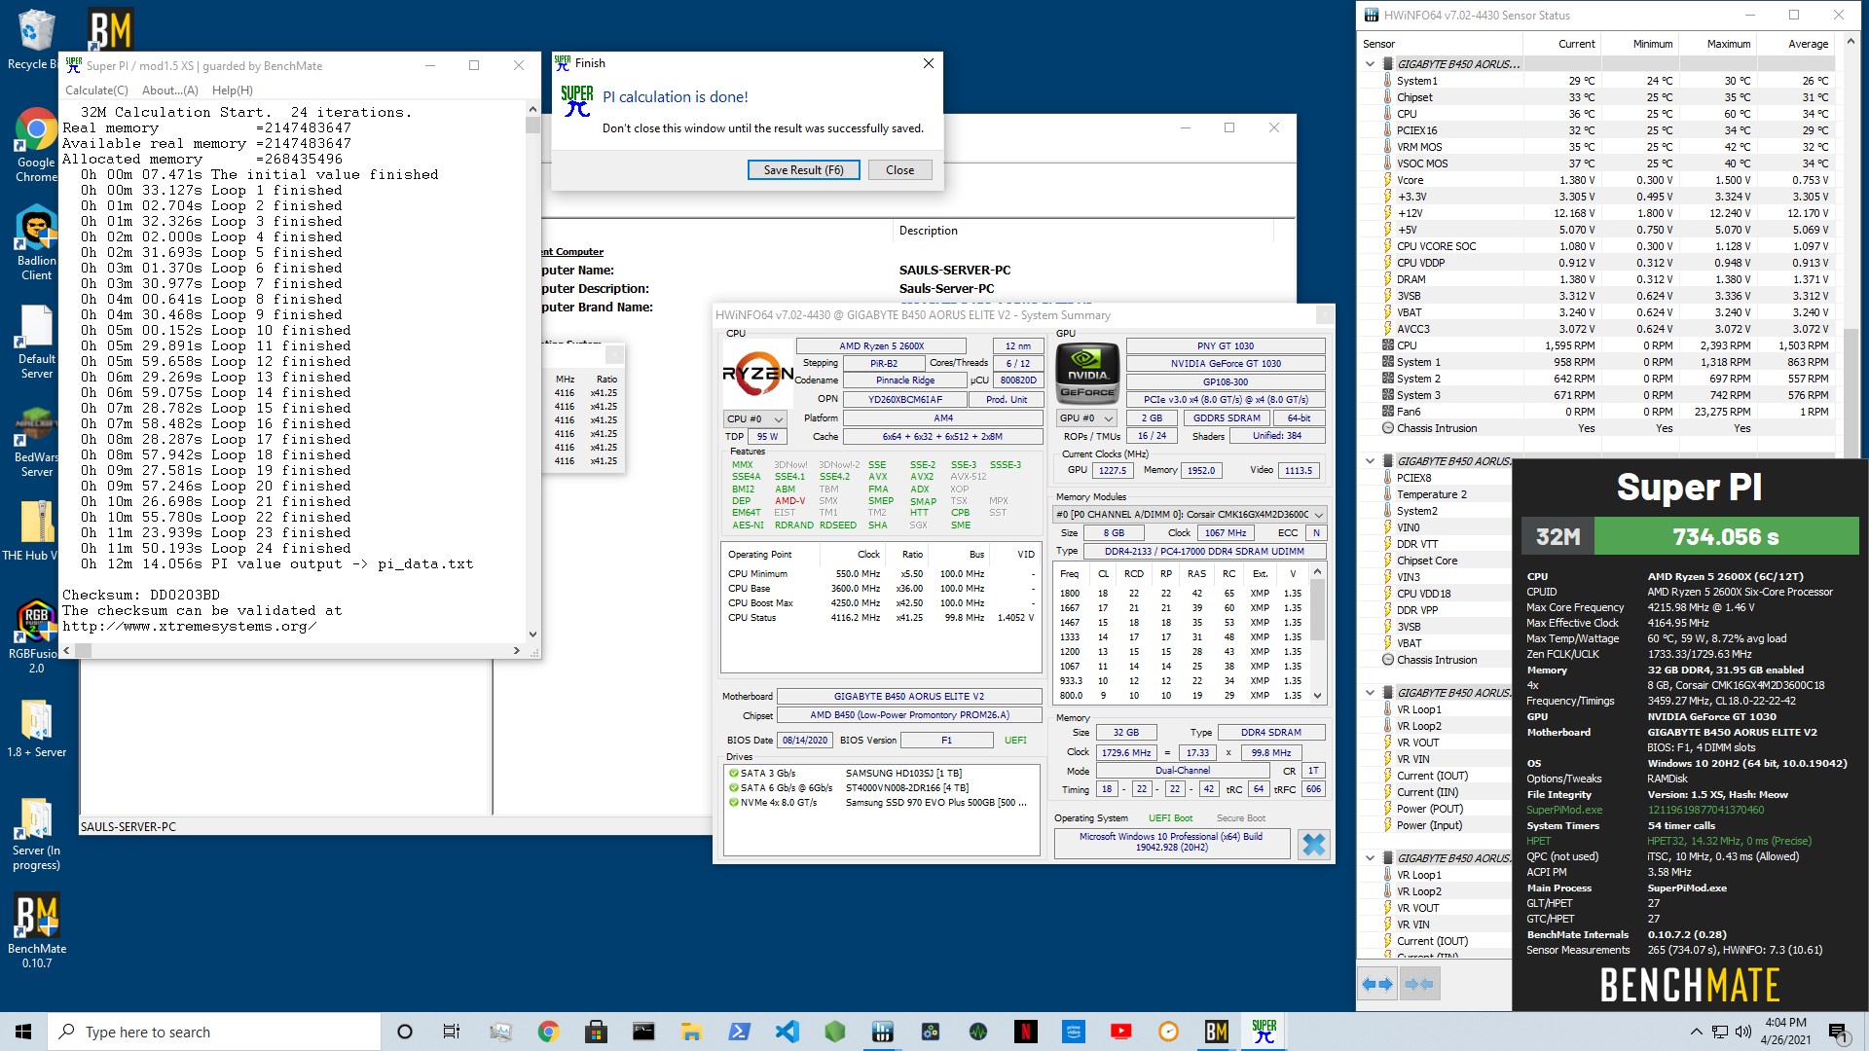Click Save Result (F6) button

pyautogui.click(x=803, y=170)
